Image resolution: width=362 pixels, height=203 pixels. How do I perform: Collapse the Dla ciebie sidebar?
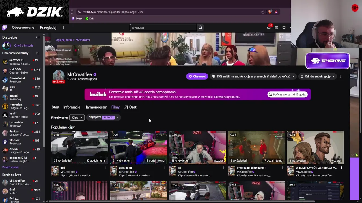pos(38,37)
